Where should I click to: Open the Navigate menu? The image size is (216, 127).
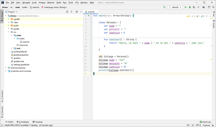point(26,3)
